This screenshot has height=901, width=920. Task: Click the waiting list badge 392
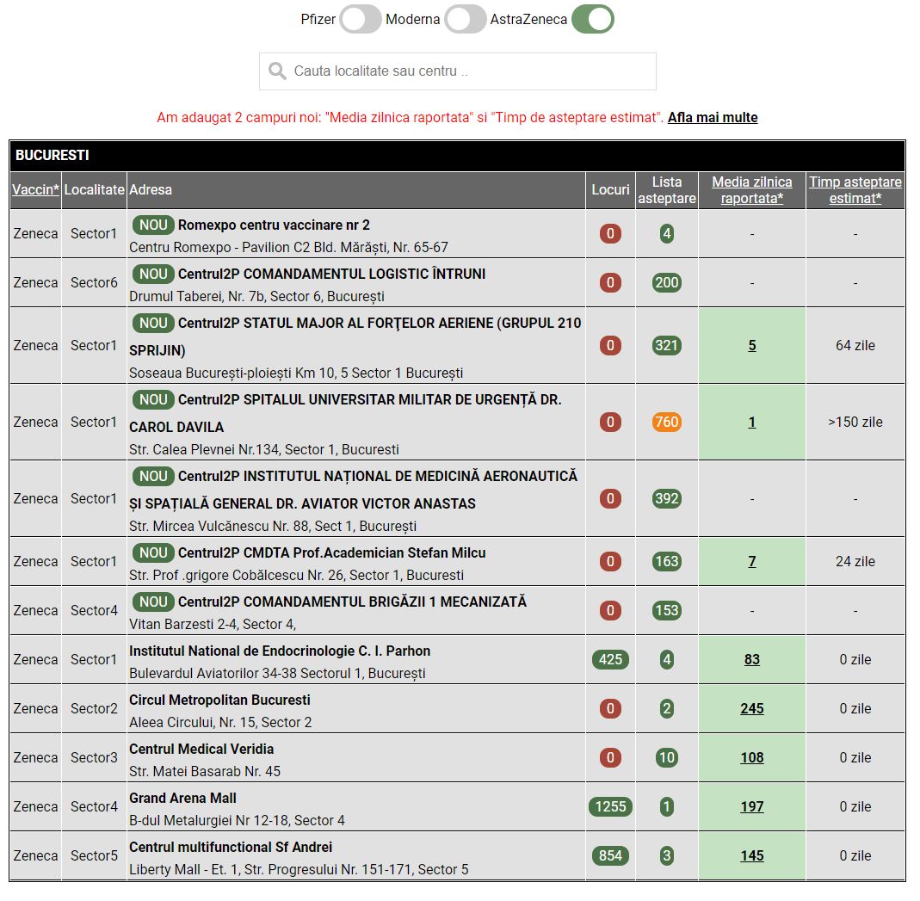(666, 498)
